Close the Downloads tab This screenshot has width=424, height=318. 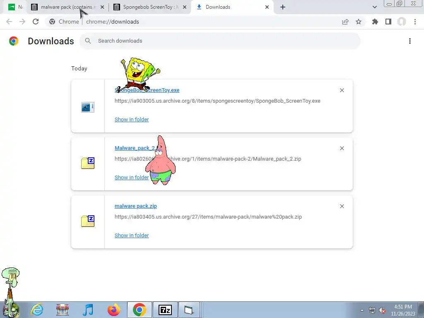[x=267, y=7]
